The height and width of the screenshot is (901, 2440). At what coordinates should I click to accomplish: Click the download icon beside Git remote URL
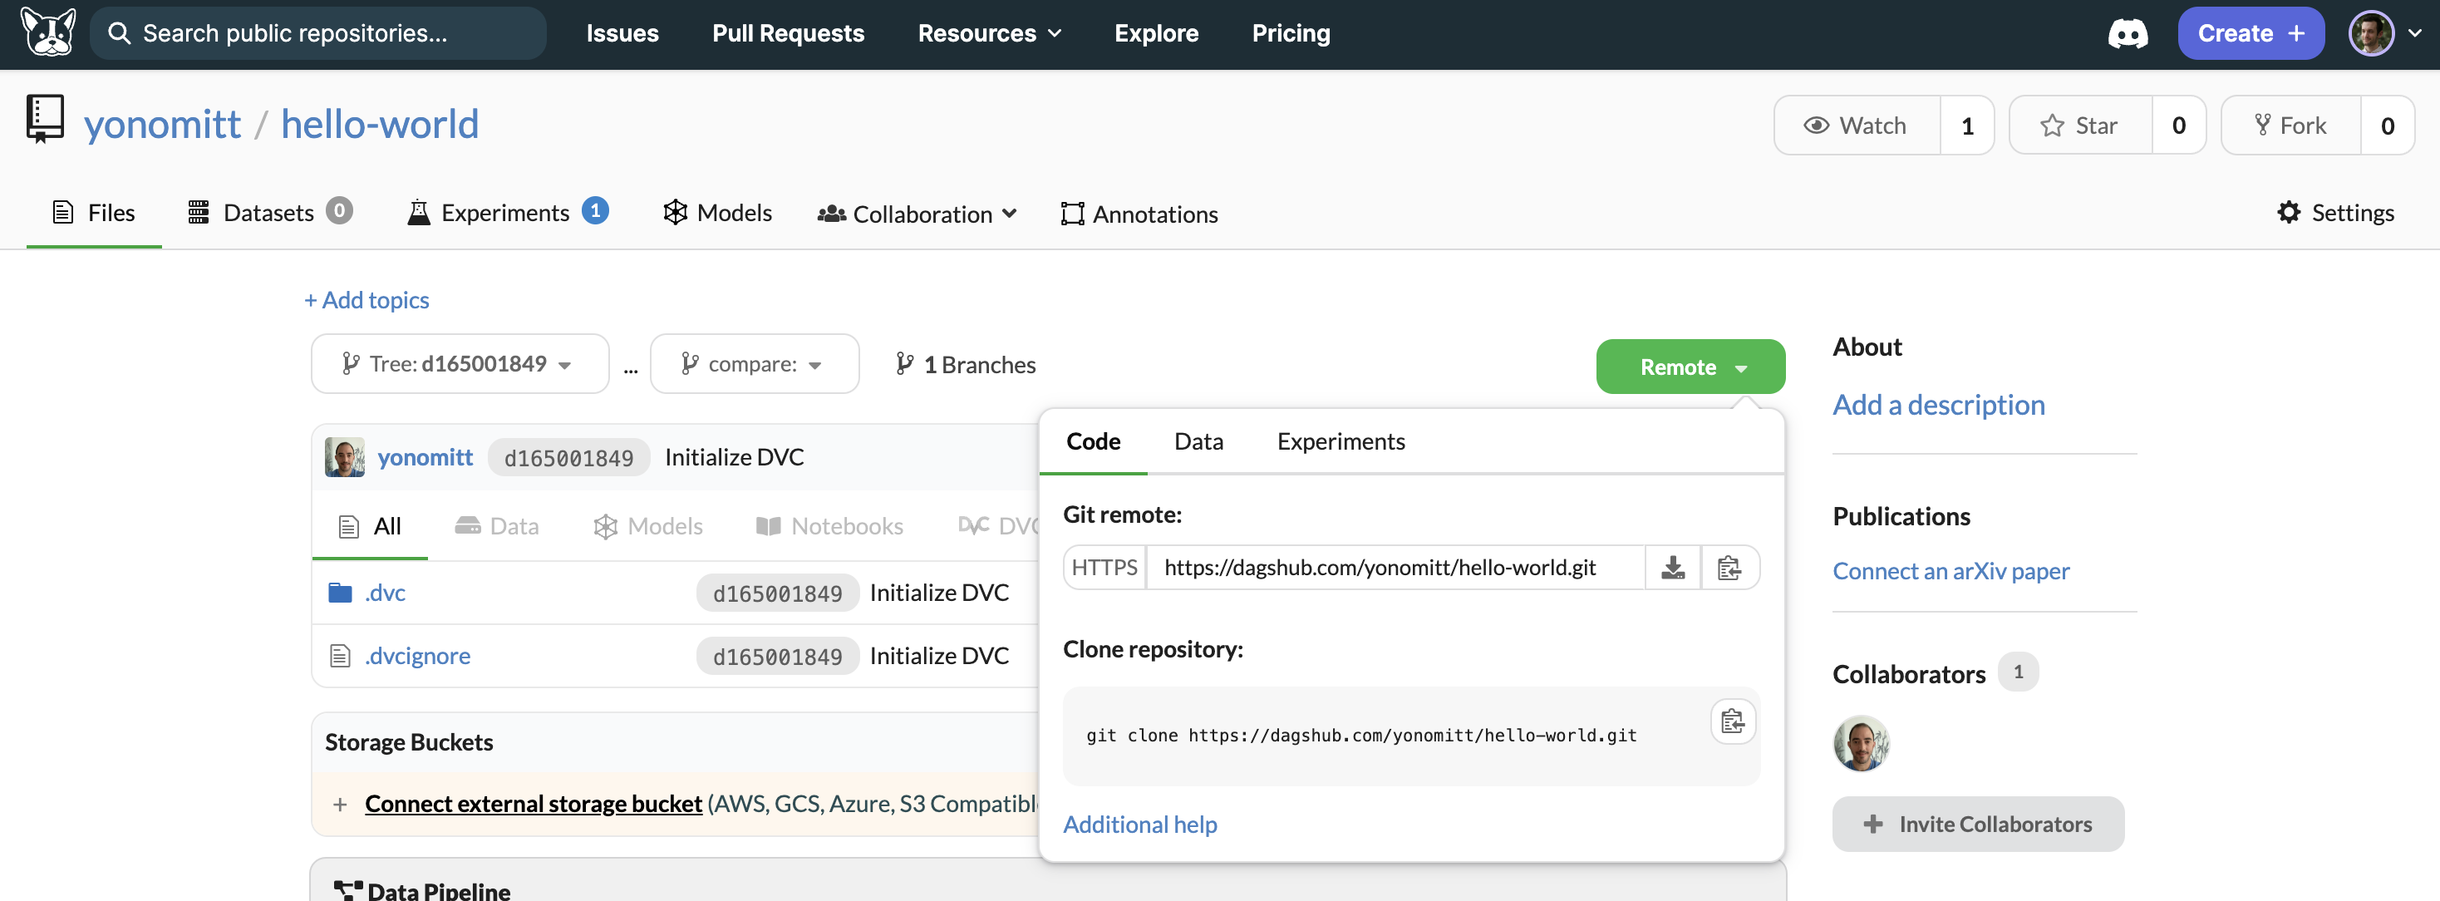[1672, 568]
